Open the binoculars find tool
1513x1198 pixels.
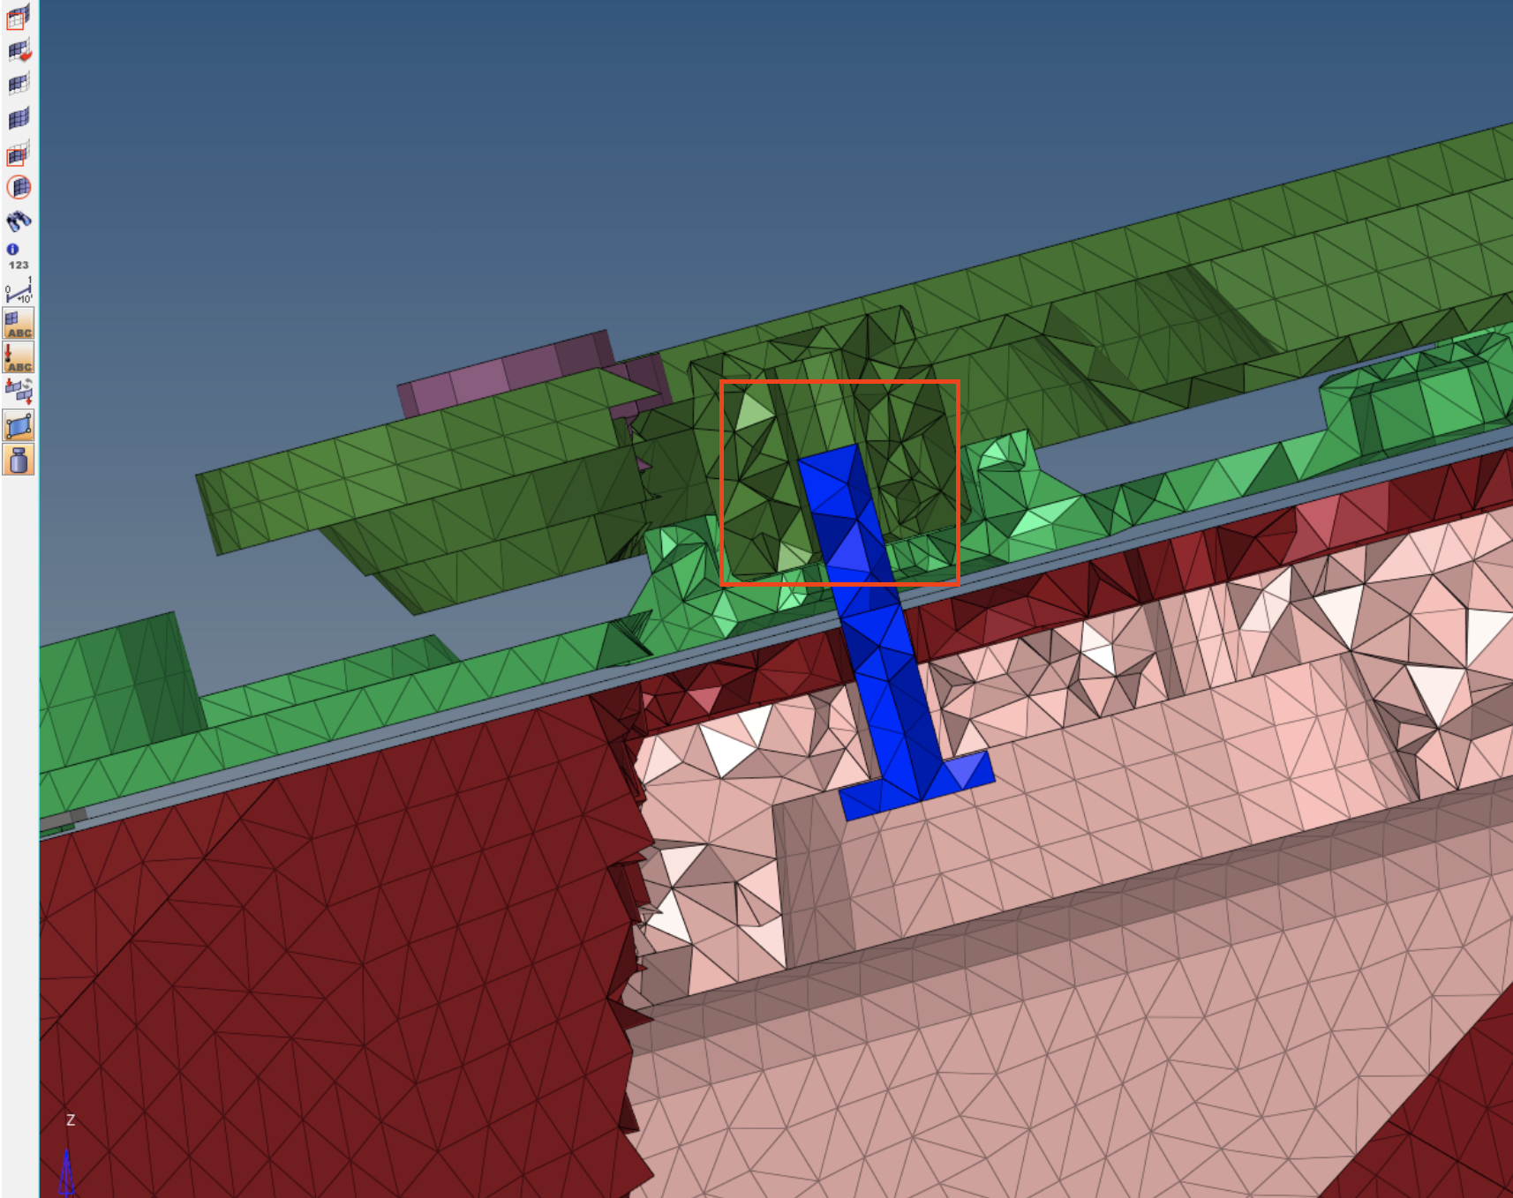pyautogui.click(x=19, y=221)
